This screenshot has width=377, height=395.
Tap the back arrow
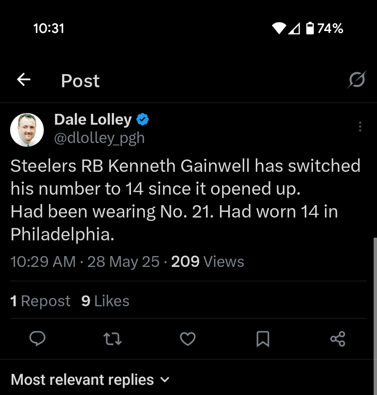[24, 79]
